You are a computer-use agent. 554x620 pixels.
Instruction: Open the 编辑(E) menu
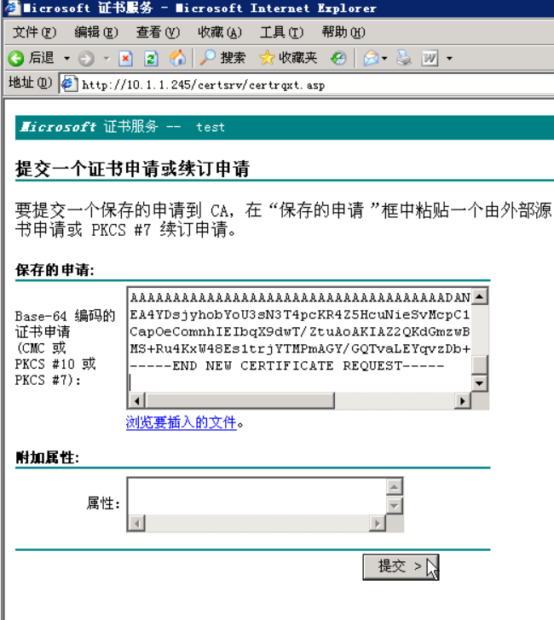click(x=96, y=32)
